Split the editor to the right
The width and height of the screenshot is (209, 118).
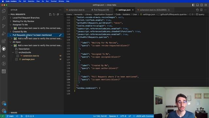point(201,10)
